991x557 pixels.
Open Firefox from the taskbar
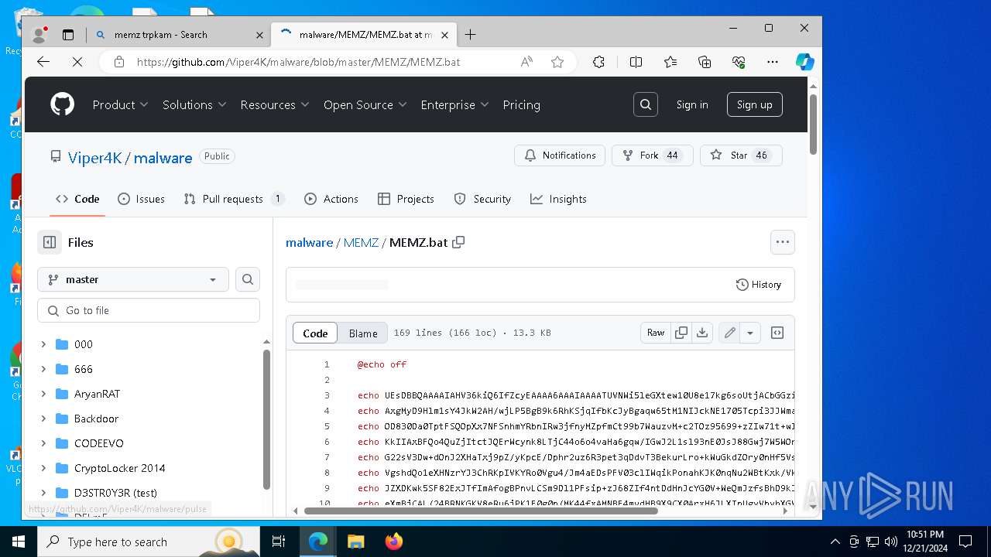[x=394, y=542]
